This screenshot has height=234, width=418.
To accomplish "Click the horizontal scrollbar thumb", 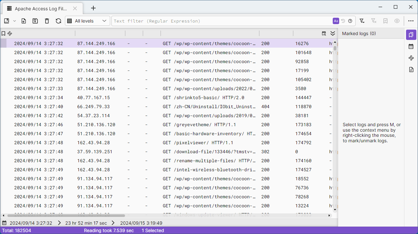I will pos(66,215).
